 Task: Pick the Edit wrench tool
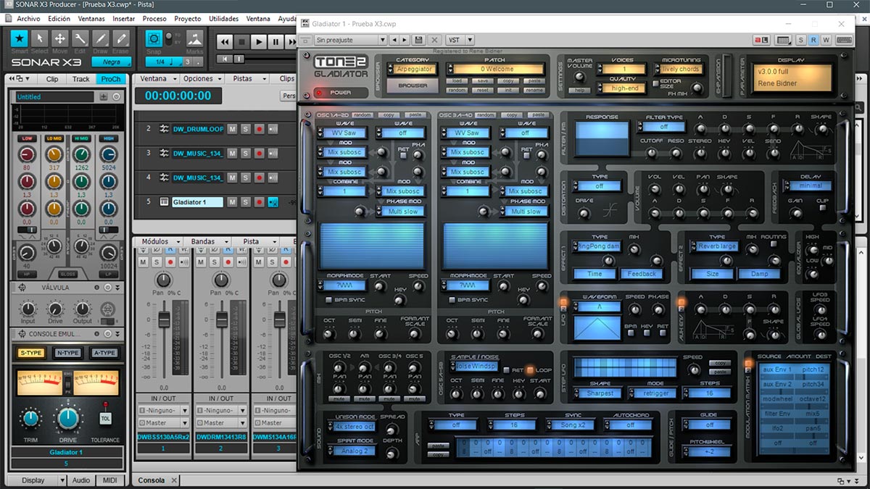(80, 39)
